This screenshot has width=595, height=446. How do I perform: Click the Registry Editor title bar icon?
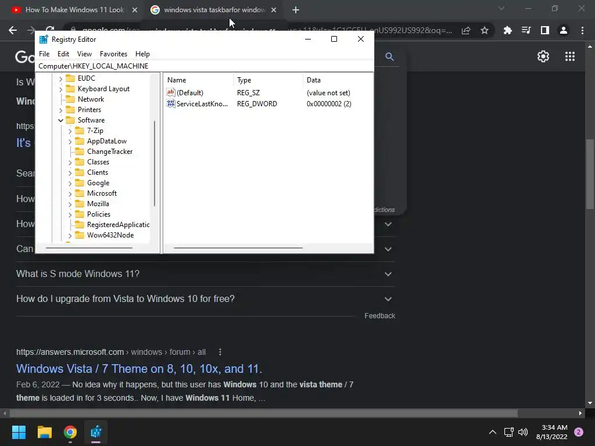pyautogui.click(x=44, y=39)
